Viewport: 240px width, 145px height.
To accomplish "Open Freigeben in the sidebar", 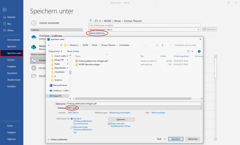I will point(11,66).
